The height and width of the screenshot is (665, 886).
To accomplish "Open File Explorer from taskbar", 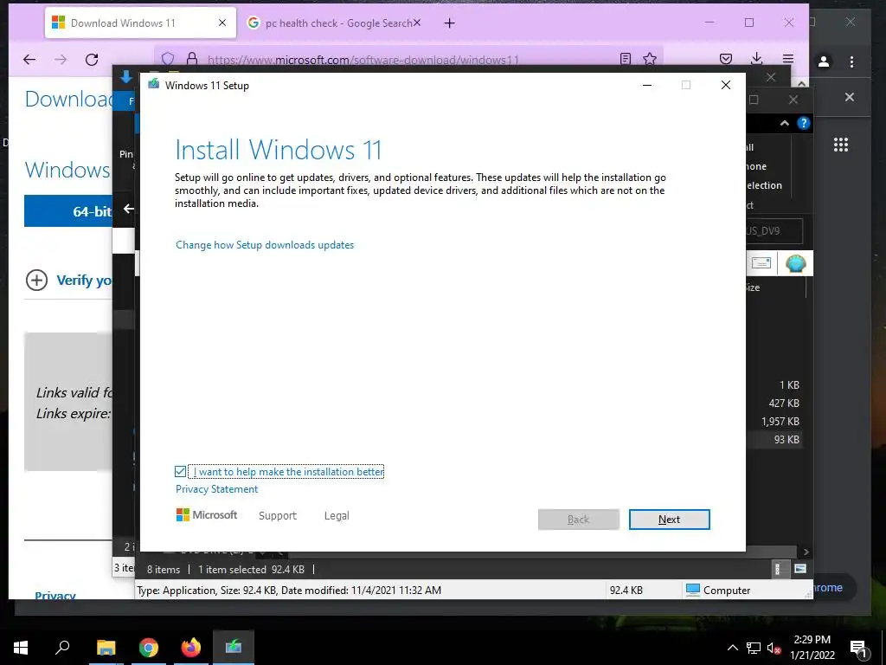I will tap(106, 648).
